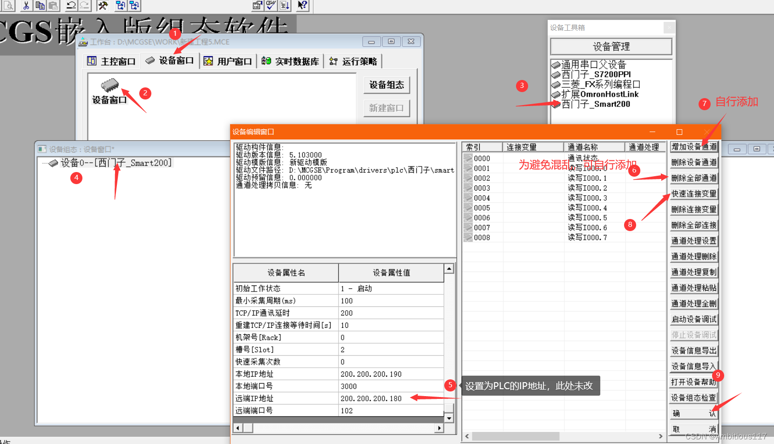Click 通道处理全删 button

pyautogui.click(x=694, y=304)
